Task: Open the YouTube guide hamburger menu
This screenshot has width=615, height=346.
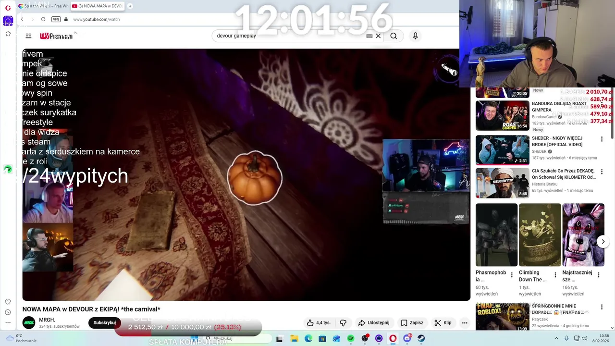Action: pyautogui.click(x=28, y=36)
